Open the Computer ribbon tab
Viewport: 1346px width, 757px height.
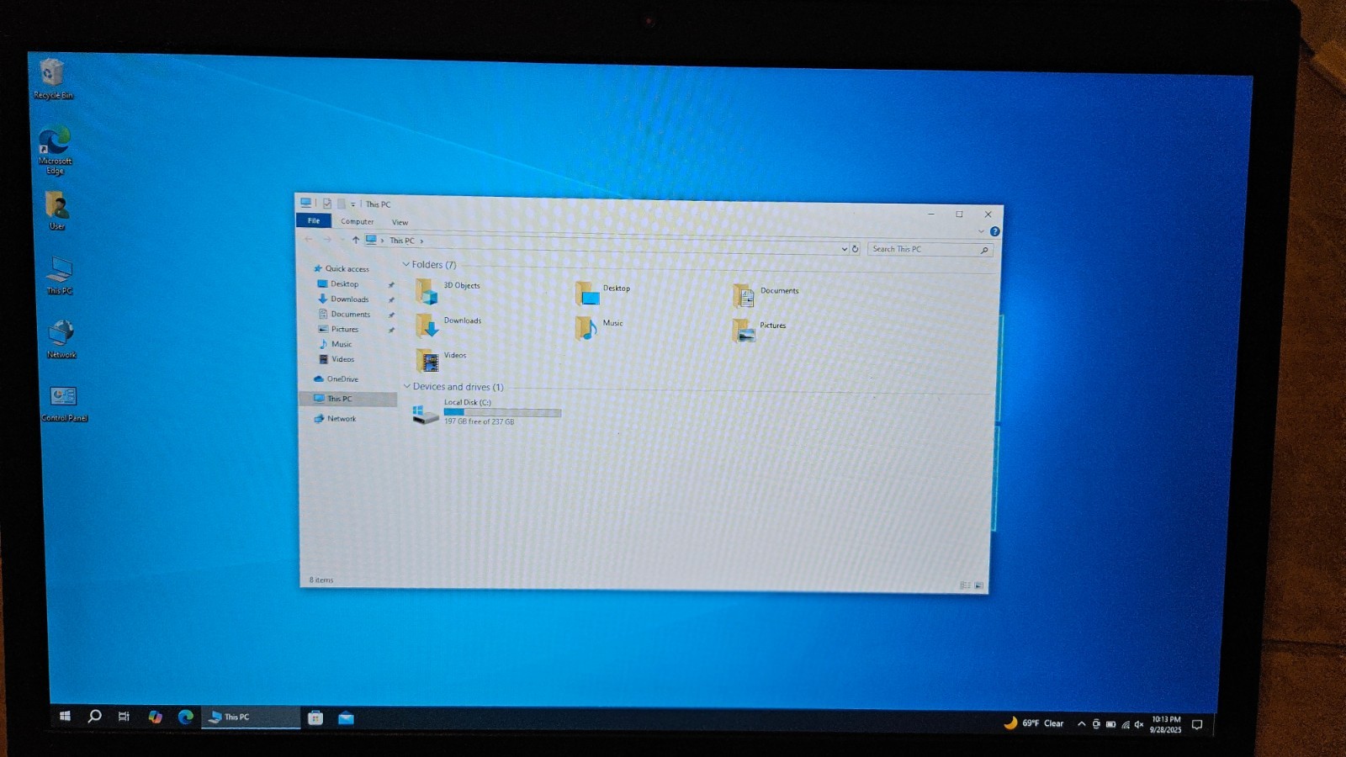pos(357,221)
